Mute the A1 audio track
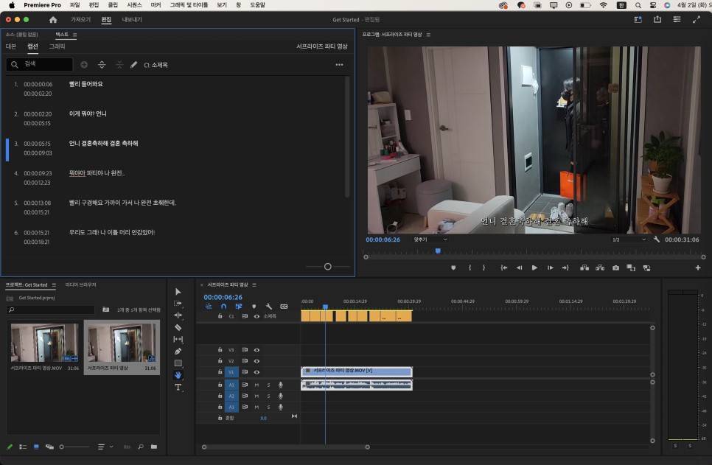 tap(256, 385)
